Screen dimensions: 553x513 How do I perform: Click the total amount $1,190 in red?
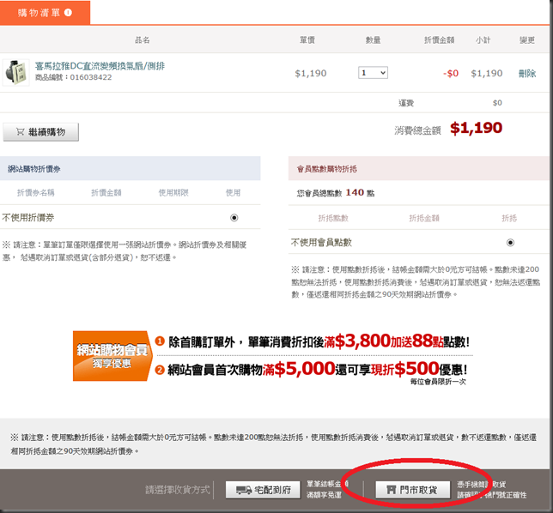tap(476, 128)
